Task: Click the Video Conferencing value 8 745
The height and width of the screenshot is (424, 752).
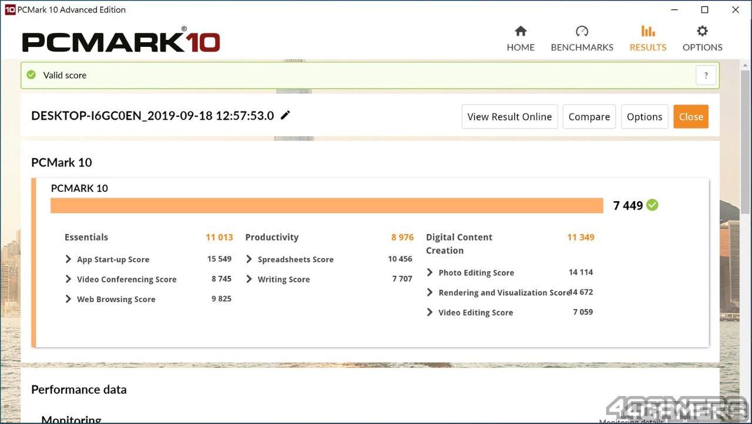Action: 221,279
